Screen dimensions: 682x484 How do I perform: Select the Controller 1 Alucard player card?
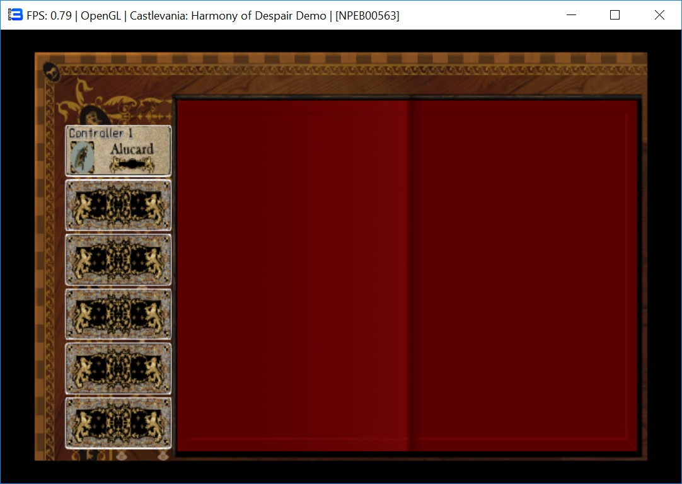click(x=118, y=151)
